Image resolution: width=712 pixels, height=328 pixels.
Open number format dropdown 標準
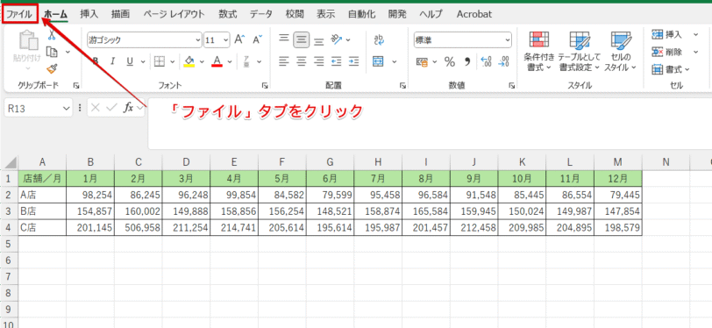(x=507, y=40)
